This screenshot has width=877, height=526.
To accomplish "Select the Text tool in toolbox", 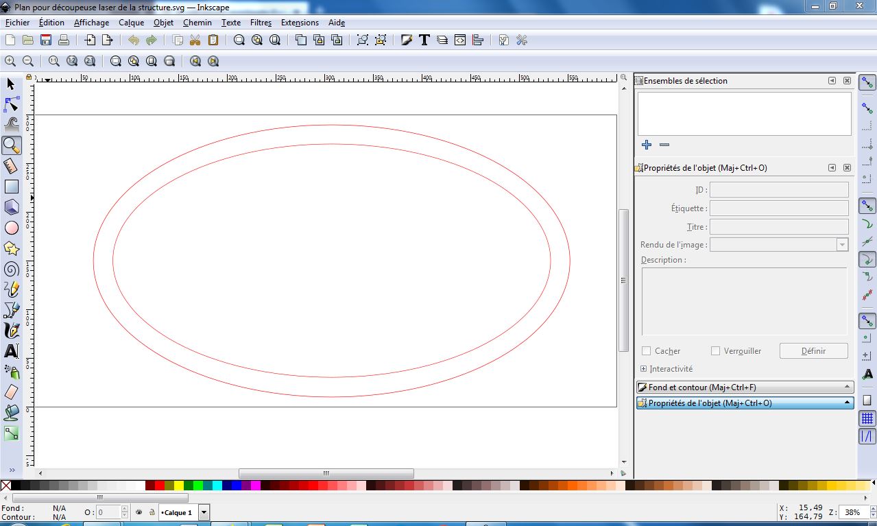I will pyautogui.click(x=11, y=351).
